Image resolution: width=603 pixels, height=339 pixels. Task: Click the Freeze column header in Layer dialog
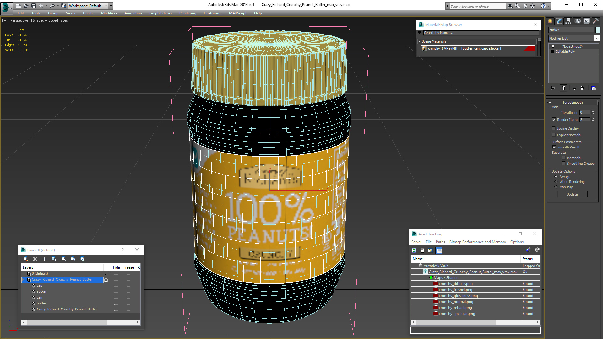coord(129,267)
